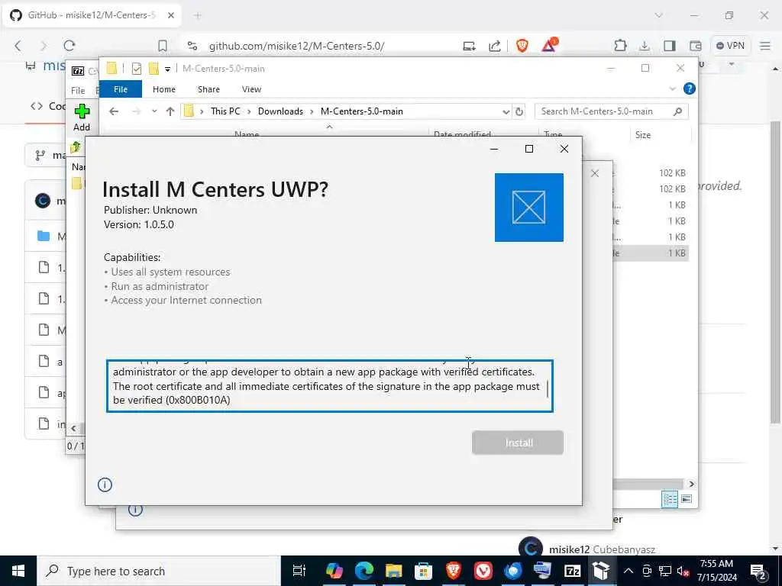Image resolution: width=782 pixels, height=586 pixels.
Task: Open Task View on the taskbar
Action: (299, 571)
